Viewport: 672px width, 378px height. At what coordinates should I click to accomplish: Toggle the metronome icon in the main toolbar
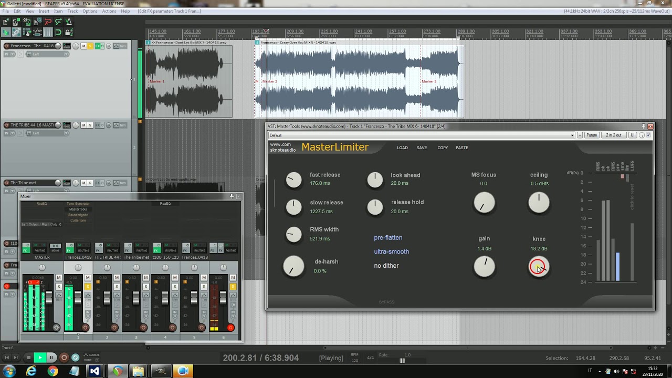(x=69, y=22)
